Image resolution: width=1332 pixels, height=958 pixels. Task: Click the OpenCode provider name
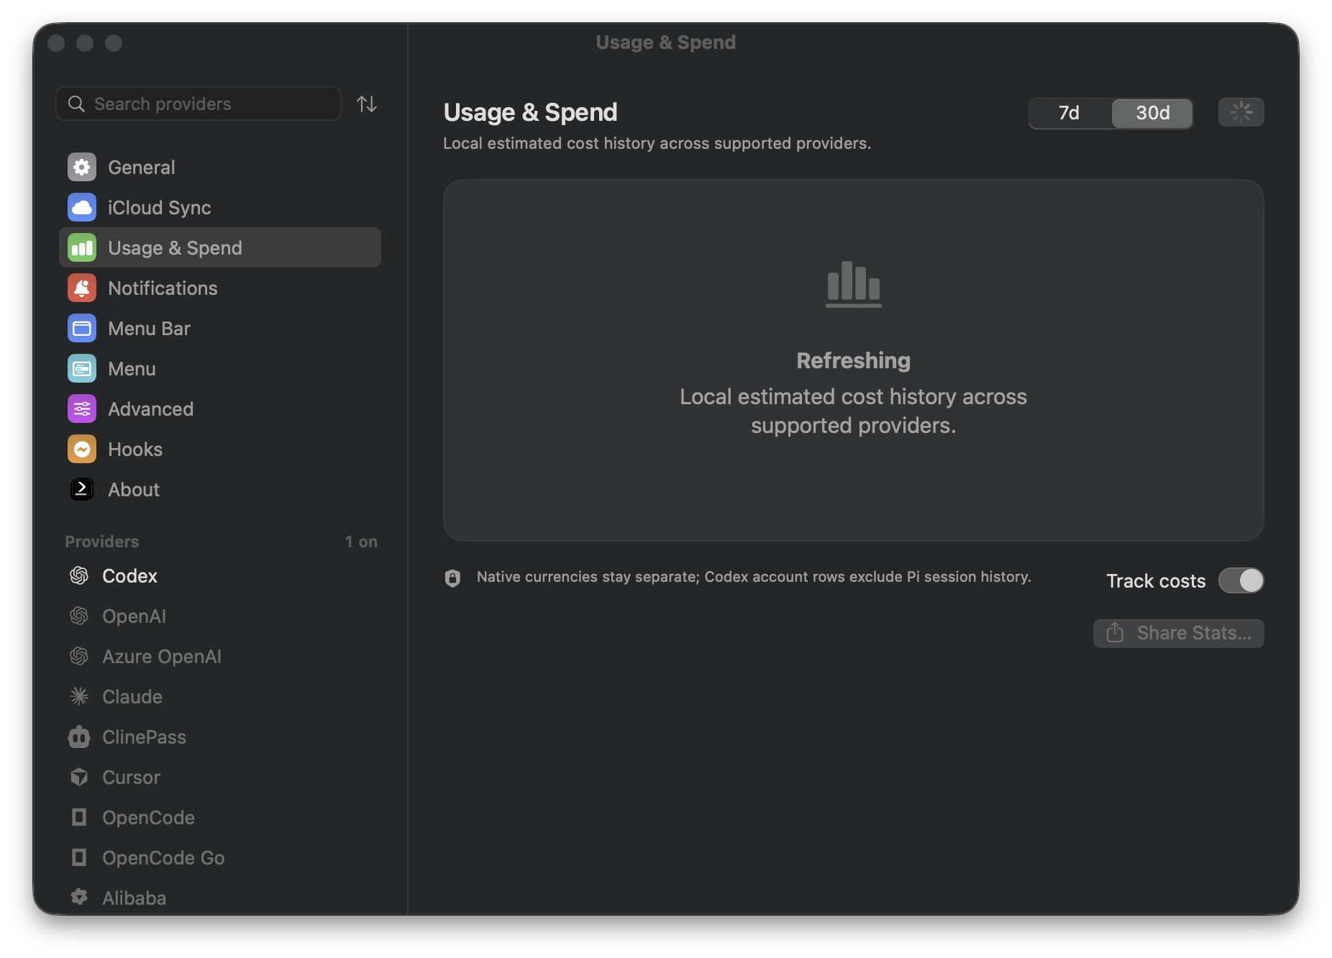[x=148, y=818]
